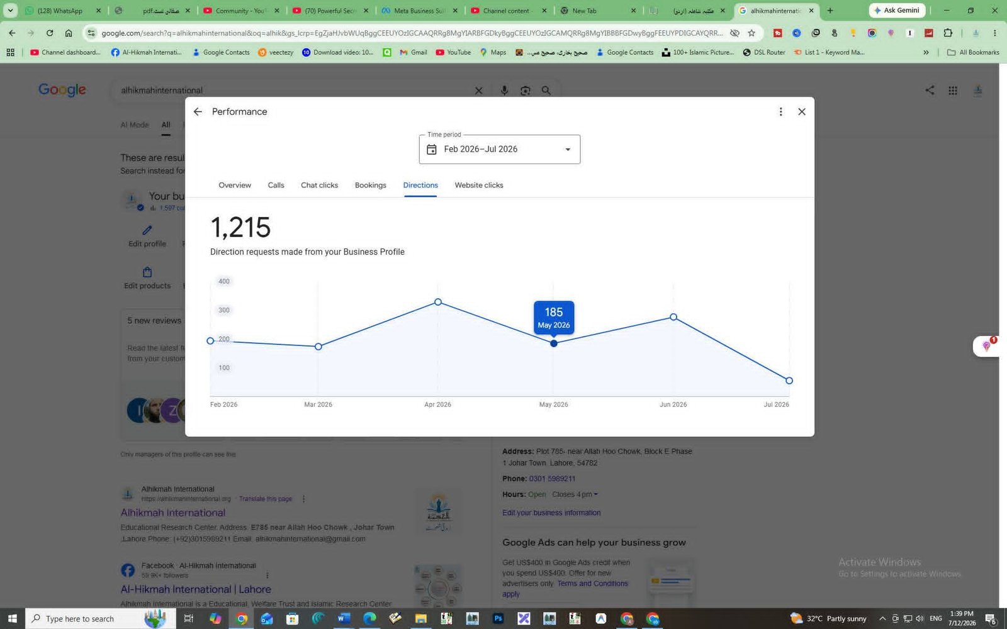Open the veectezy bookmark
Viewport: 1007px width, 629px height.
click(276, 52)
